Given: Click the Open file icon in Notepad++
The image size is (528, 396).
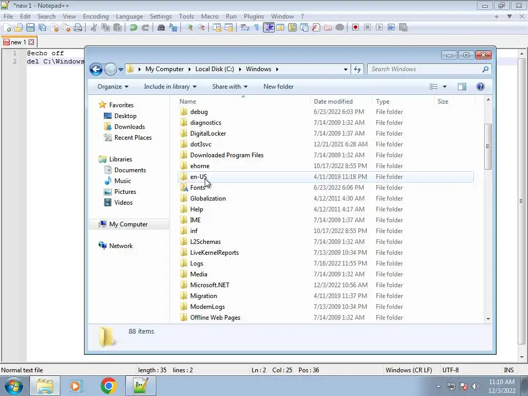Looking at the screenshot, I should click(x=19, y=28).
